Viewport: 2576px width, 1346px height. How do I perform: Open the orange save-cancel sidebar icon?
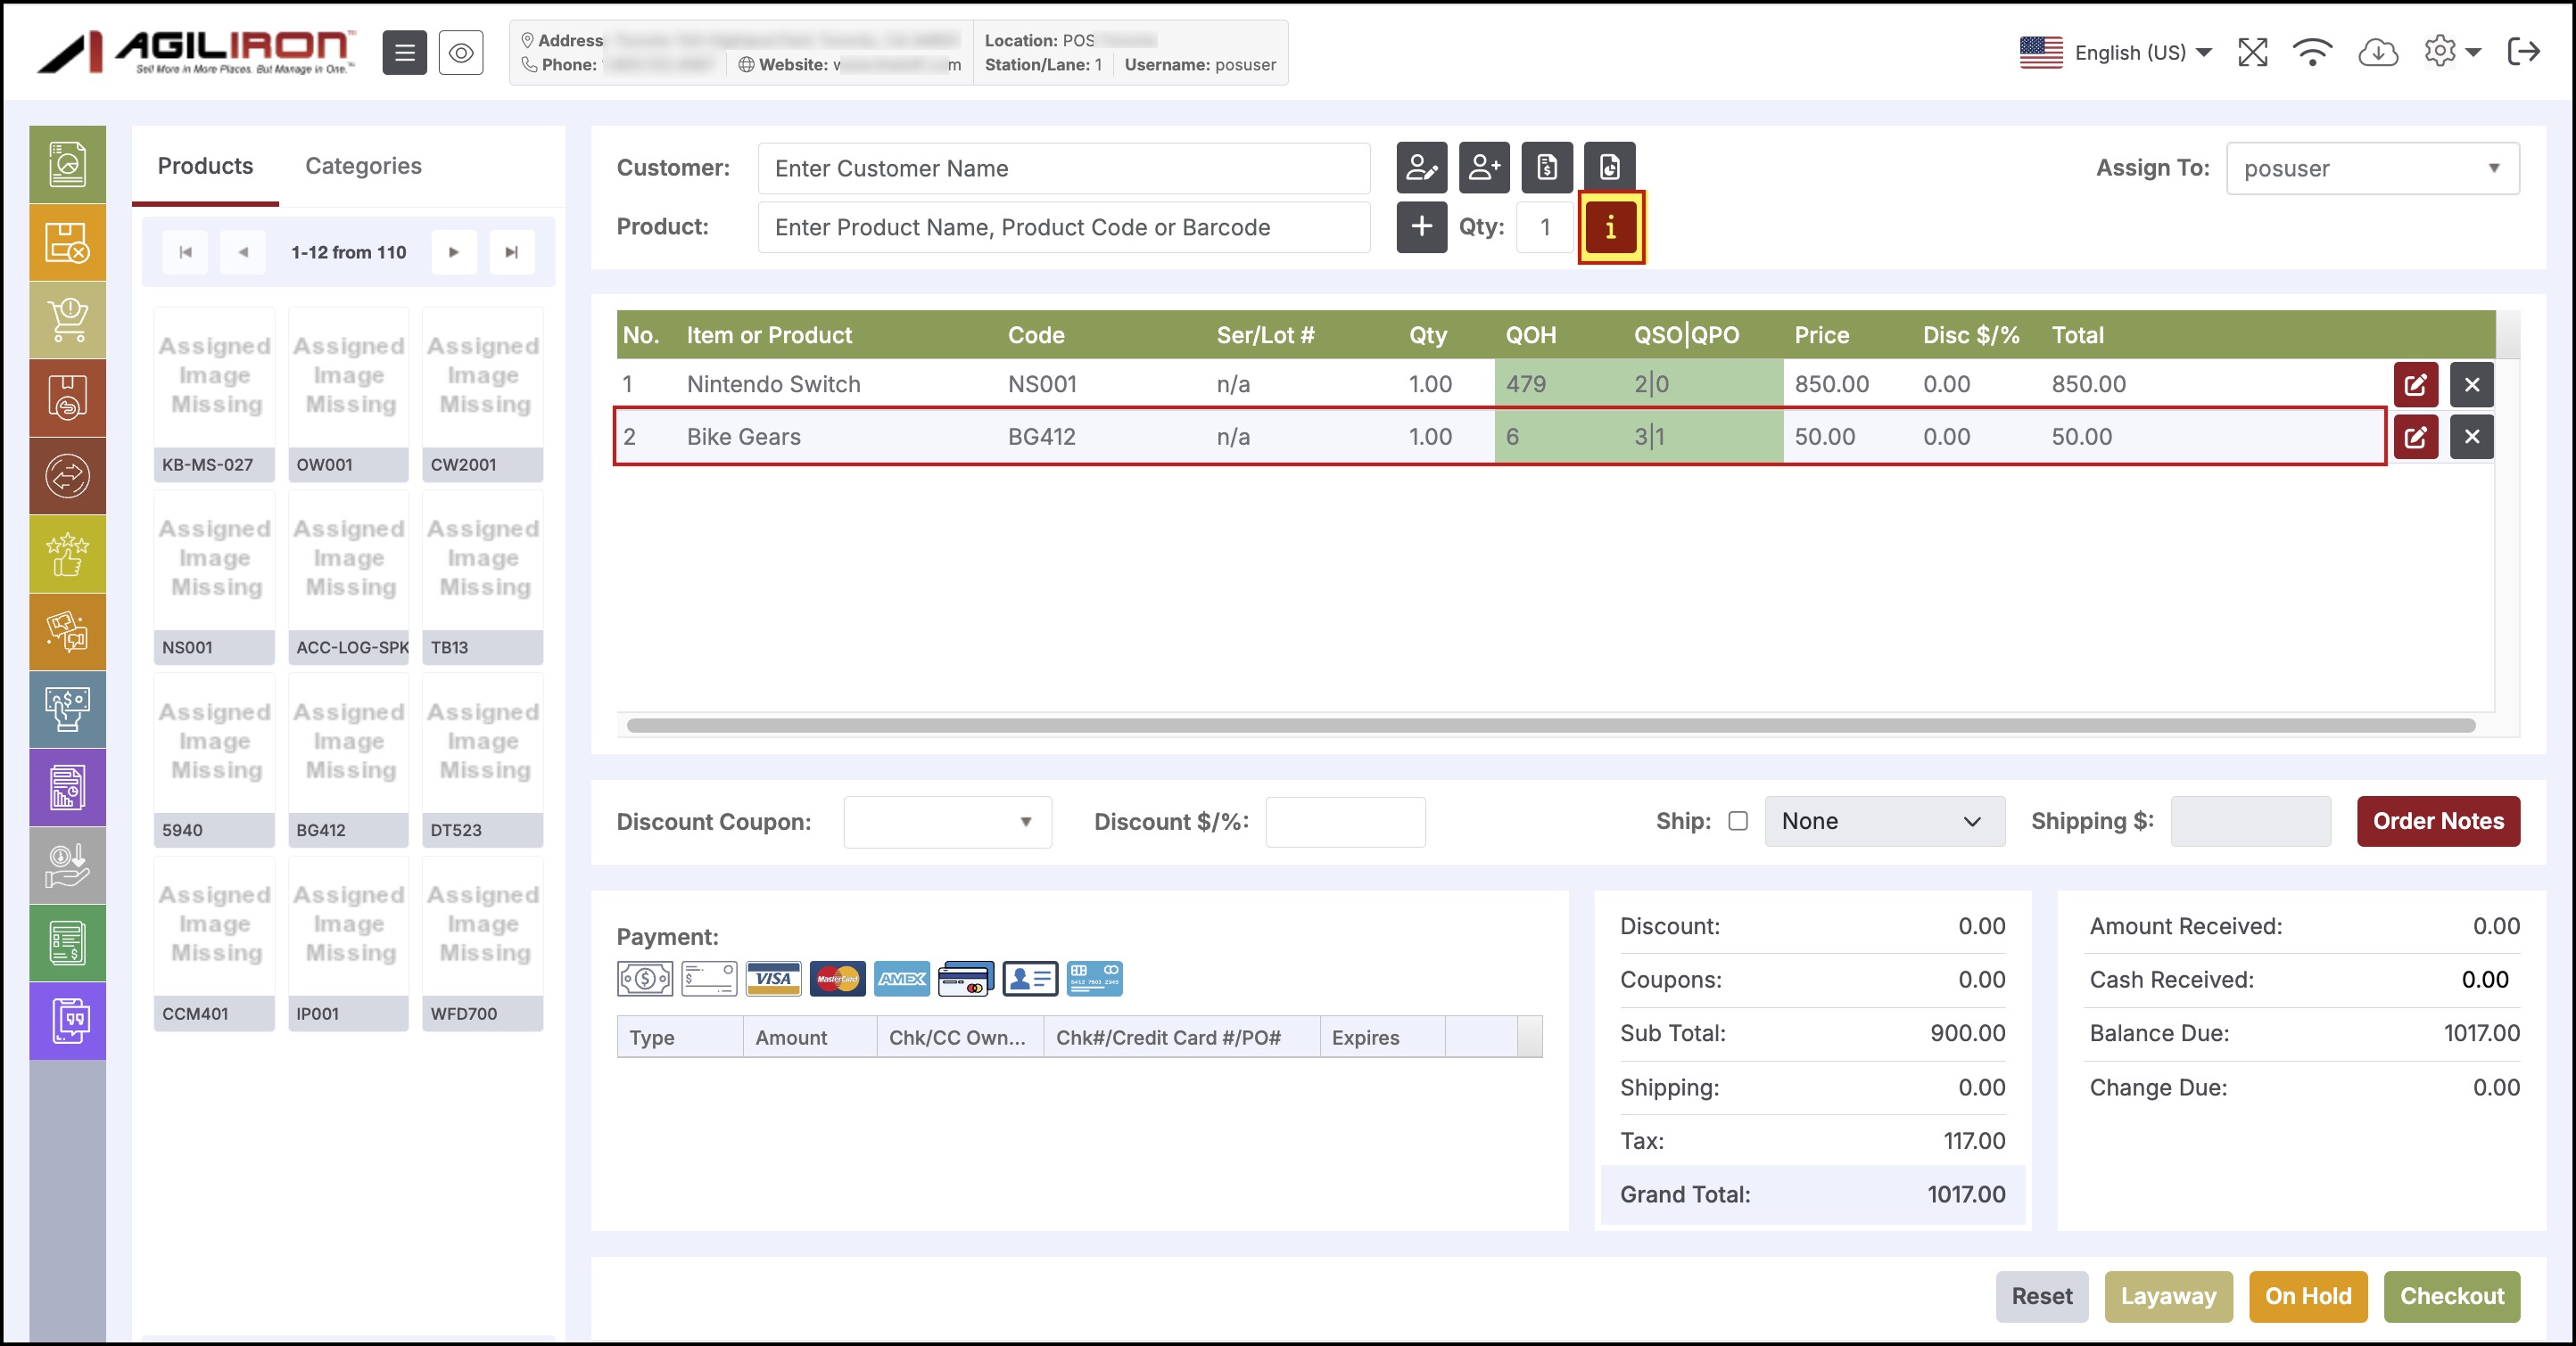point(67,242)
